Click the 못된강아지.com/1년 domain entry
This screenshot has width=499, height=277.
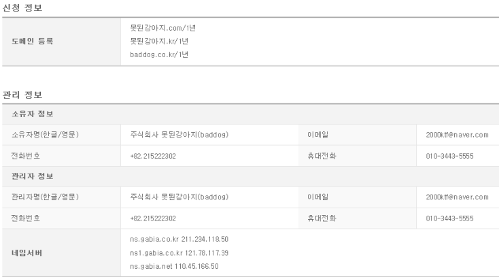[162, 28]
